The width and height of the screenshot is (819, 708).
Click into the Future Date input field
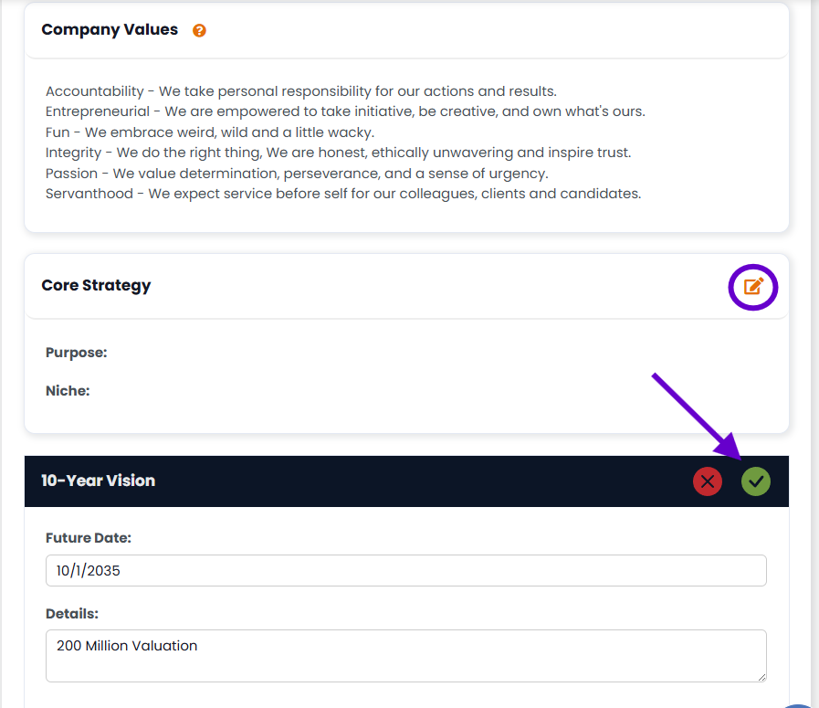405,571
